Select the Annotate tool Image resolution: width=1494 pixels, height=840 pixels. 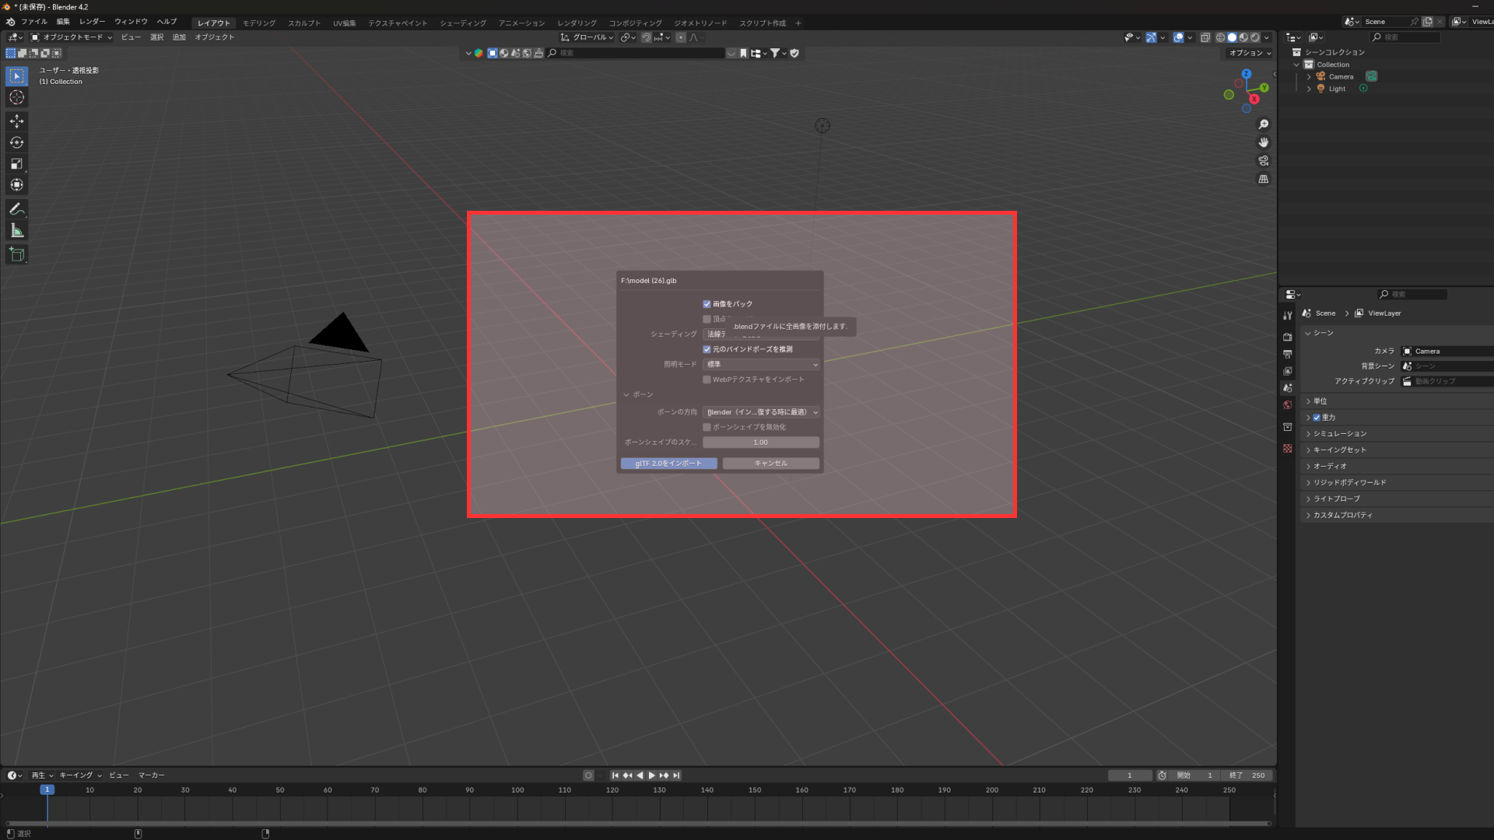point(16,209)
